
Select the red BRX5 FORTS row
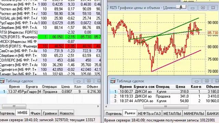[x=50, y=46]
